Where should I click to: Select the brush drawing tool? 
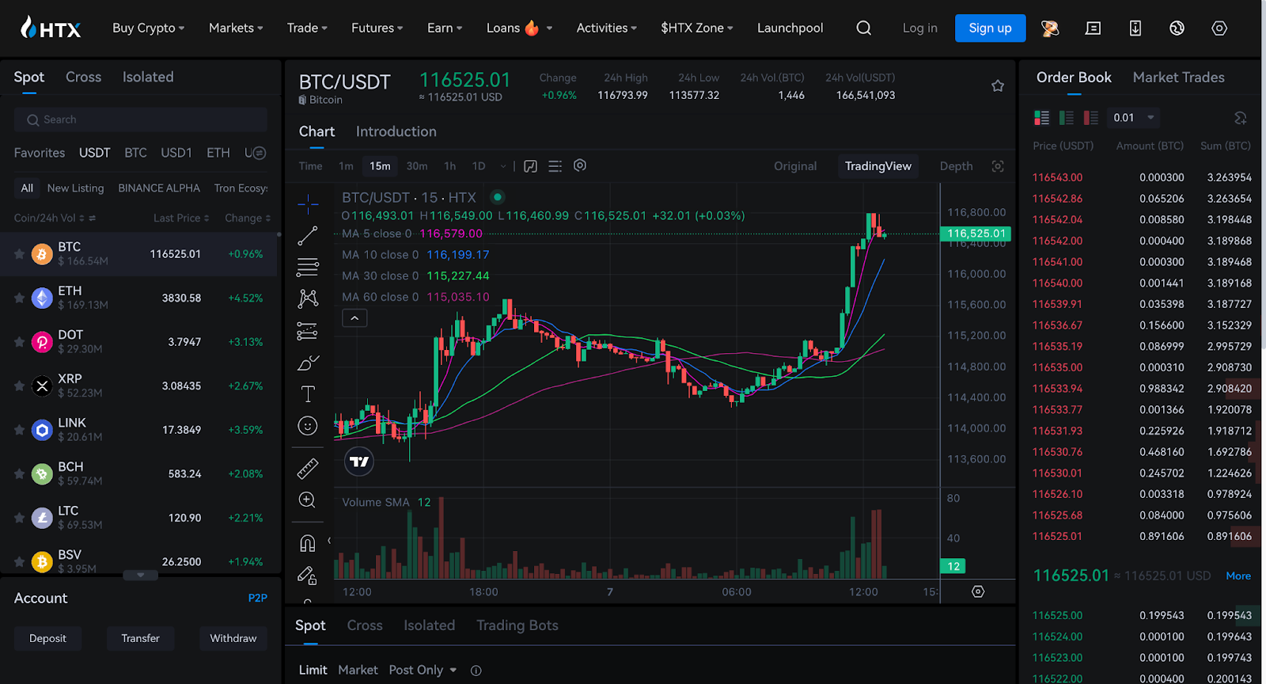[308, 363]
